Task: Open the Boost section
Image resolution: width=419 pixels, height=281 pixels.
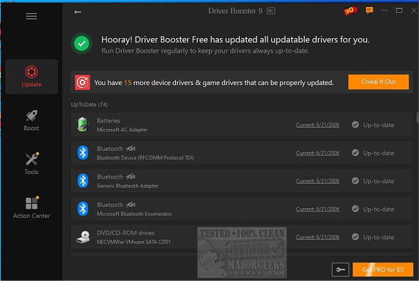Action: [x=32, y=121]
